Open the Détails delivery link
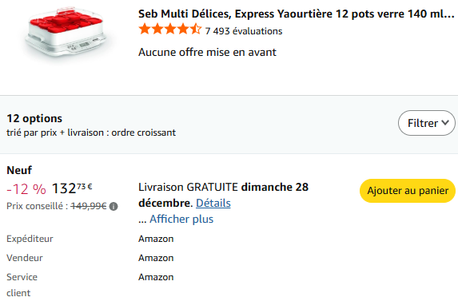Viewport: 458px width, 301px height. coord(213,203)
